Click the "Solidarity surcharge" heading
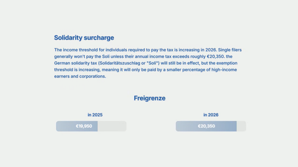Image resolution: width=298 pixels, height=167 pixels. (84, 38)
